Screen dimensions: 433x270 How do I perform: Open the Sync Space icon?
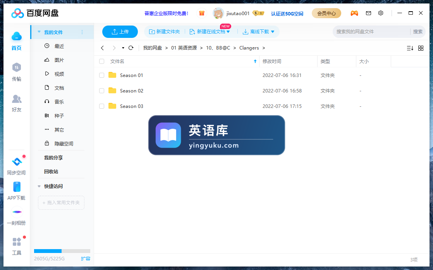click(x=17, y=162)
